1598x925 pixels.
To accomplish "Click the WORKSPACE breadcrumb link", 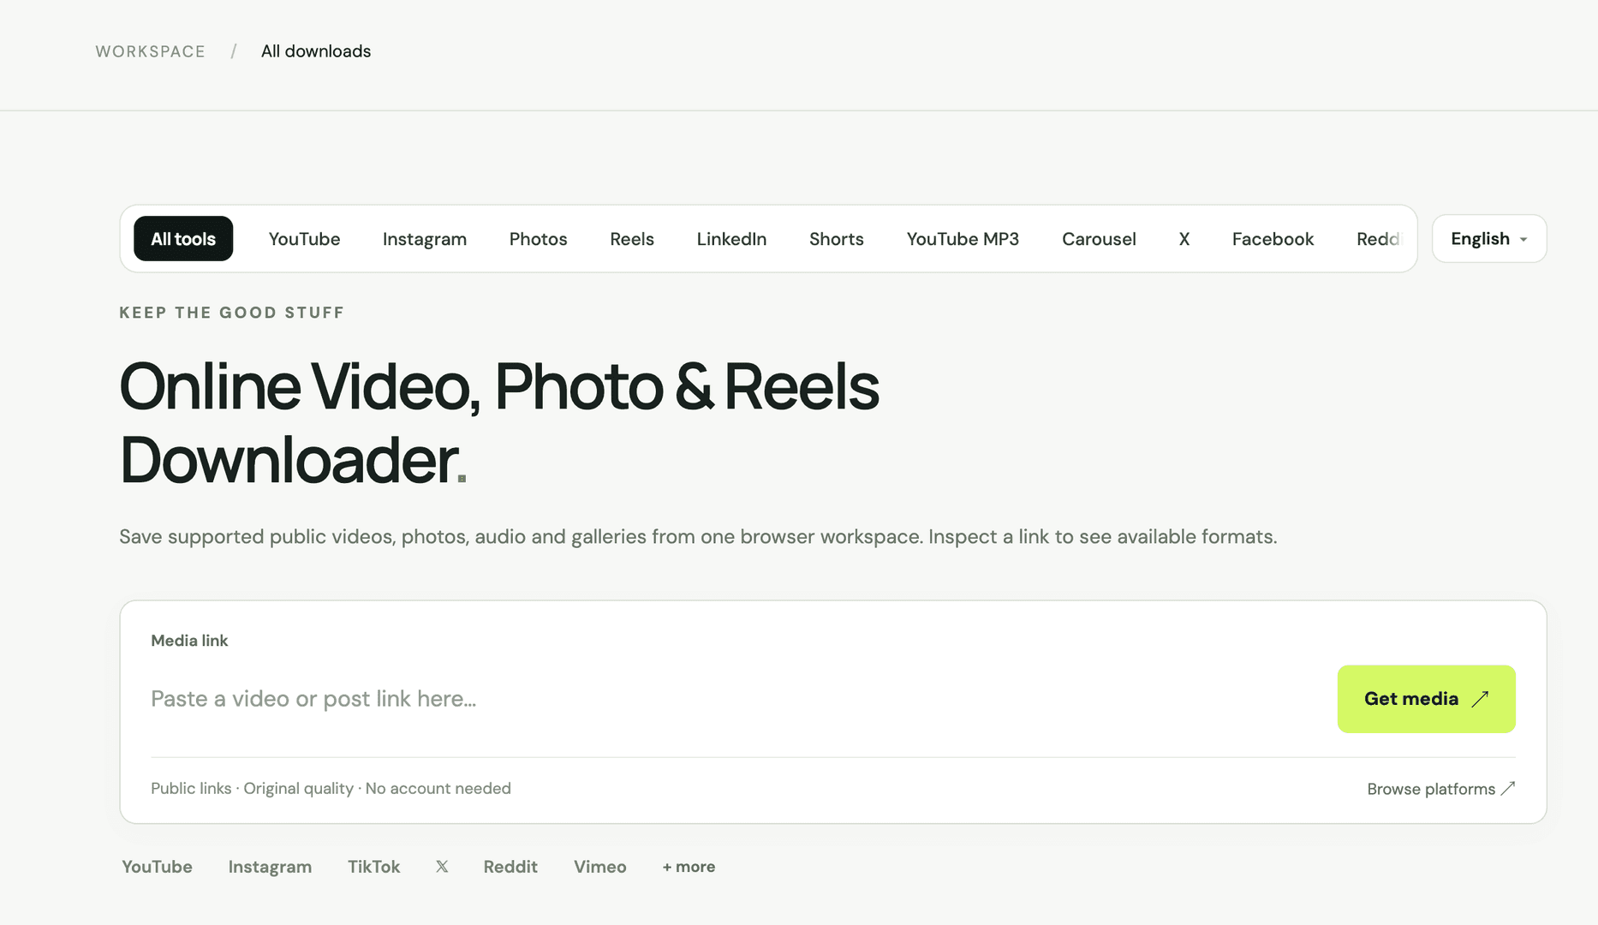I will pyautogui.click(x=150, y=51).
